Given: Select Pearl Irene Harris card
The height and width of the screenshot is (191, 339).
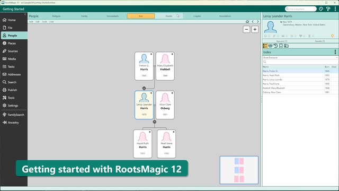Looking at the screenshot, I should point(166,144).
